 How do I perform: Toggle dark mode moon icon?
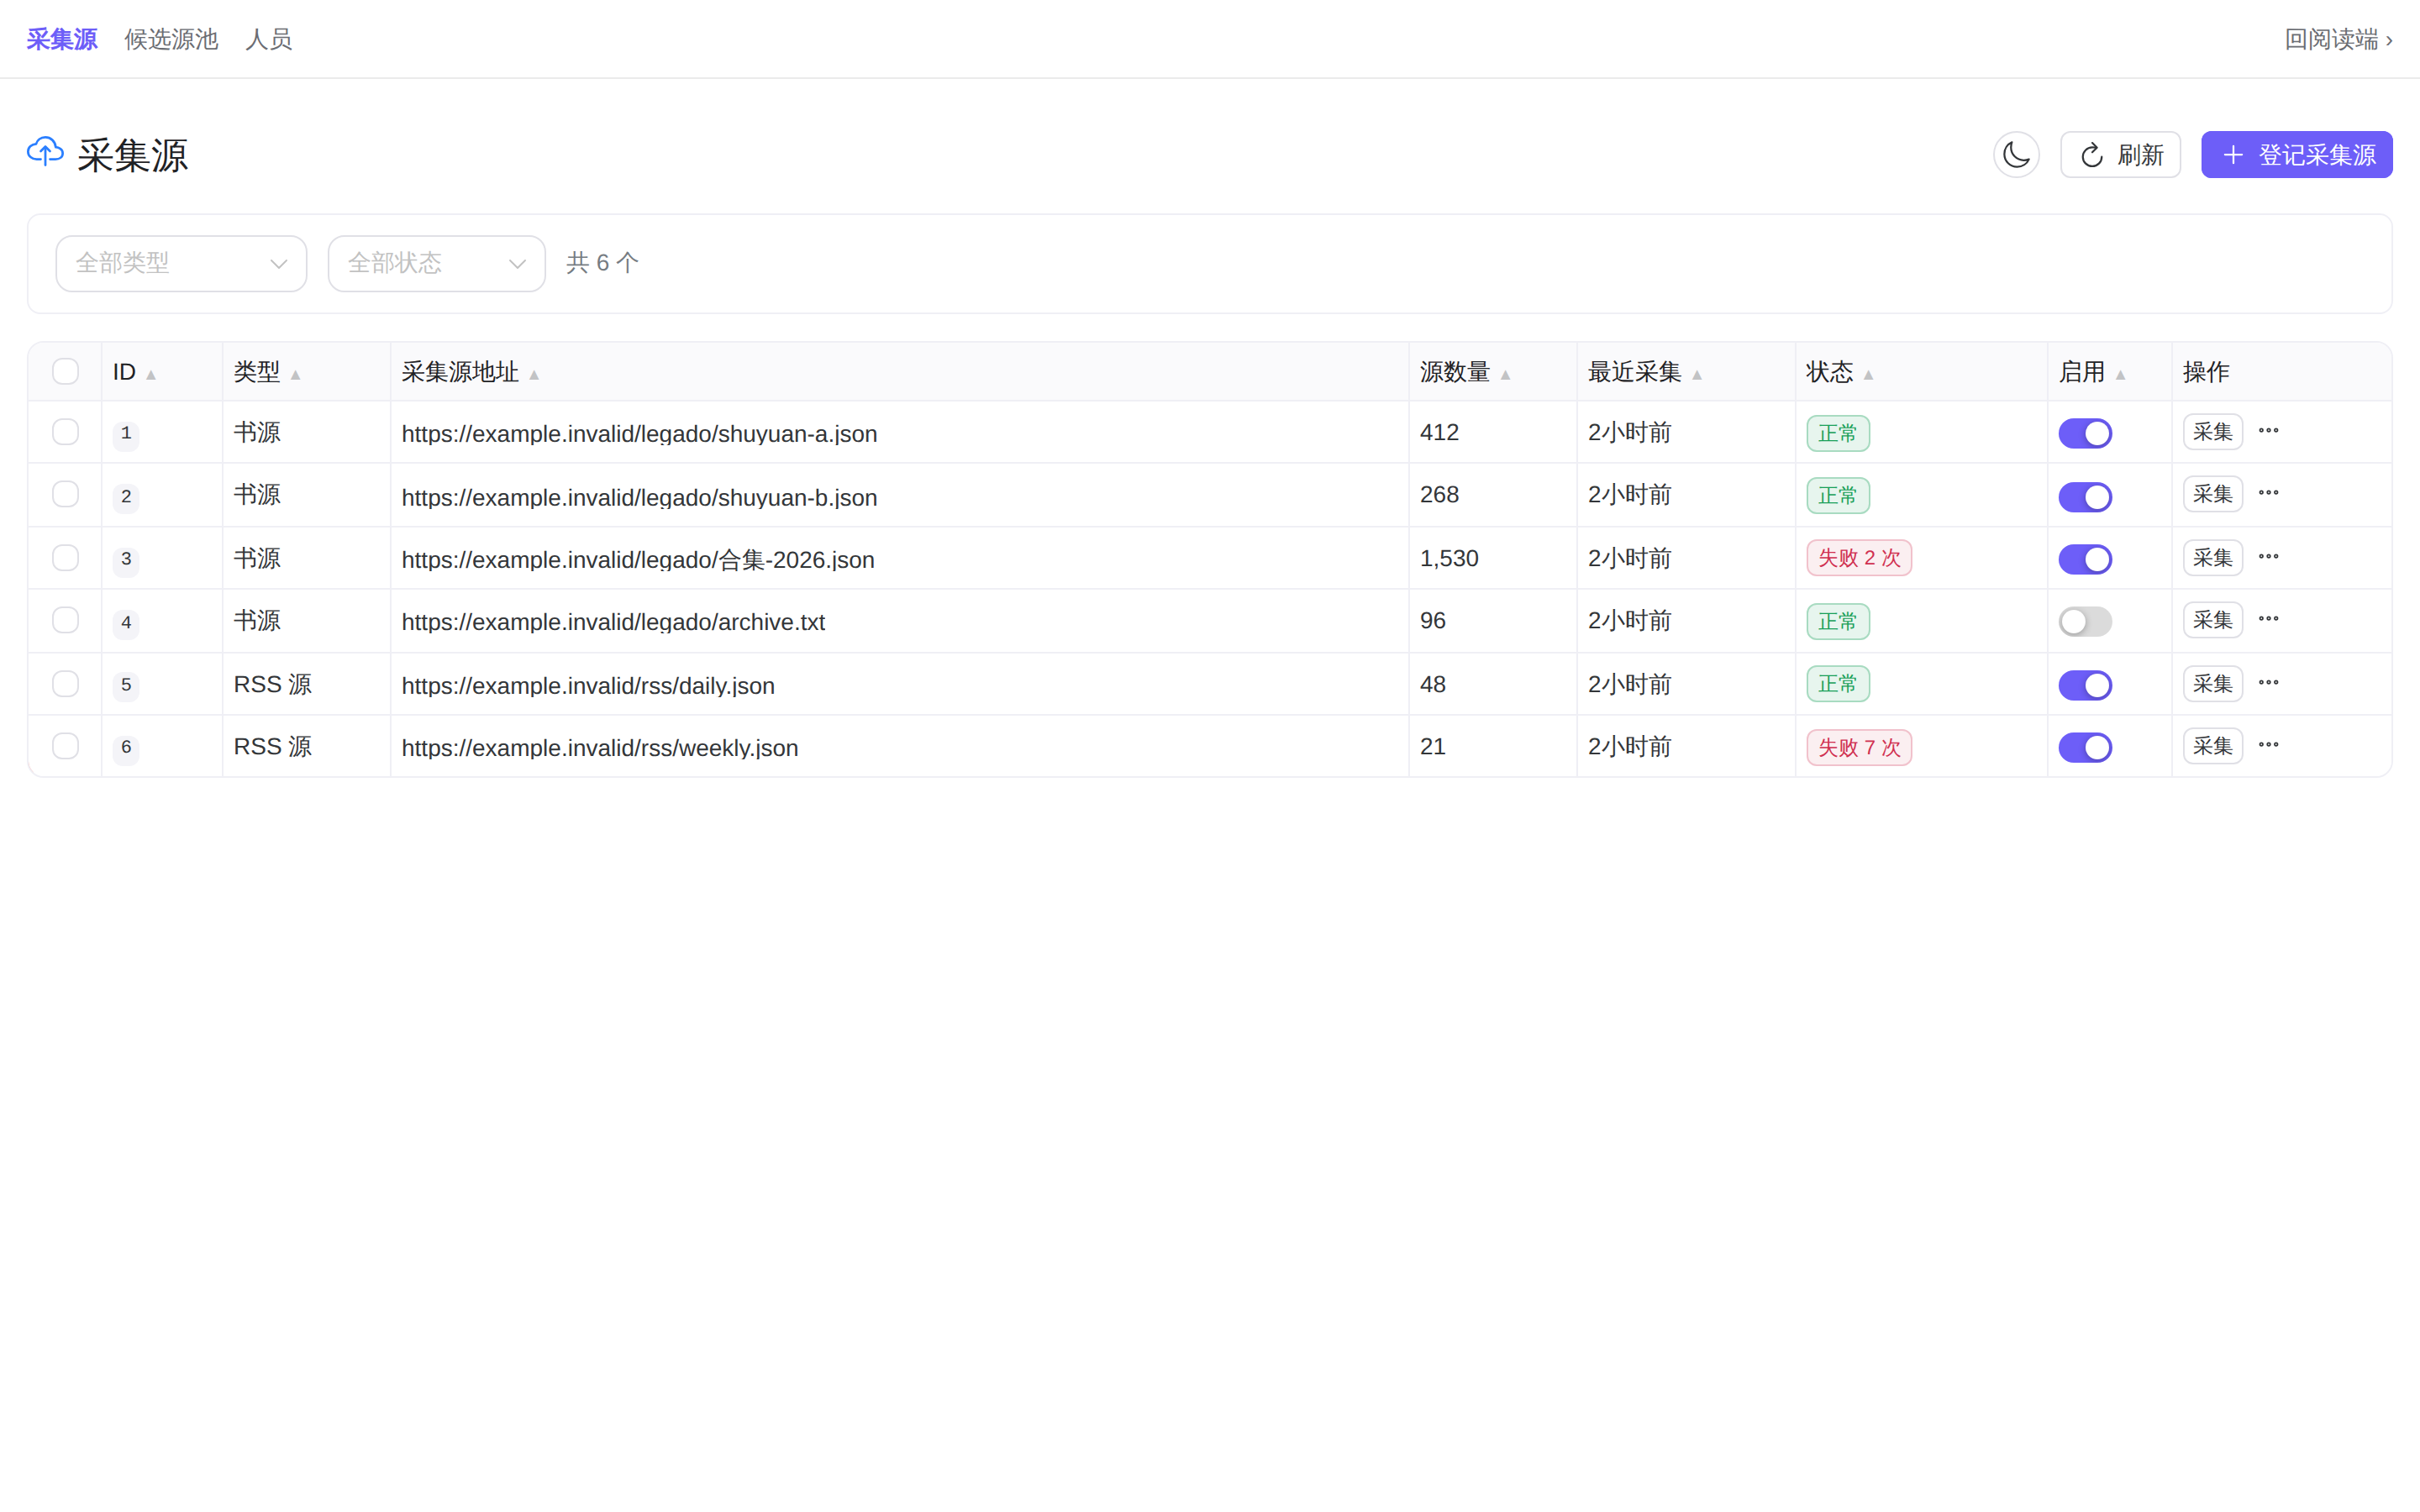point(2016,155)
